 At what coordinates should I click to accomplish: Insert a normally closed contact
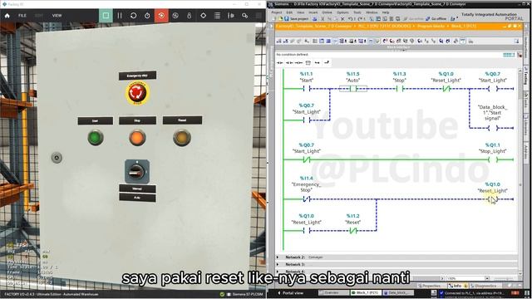point(289,63)
